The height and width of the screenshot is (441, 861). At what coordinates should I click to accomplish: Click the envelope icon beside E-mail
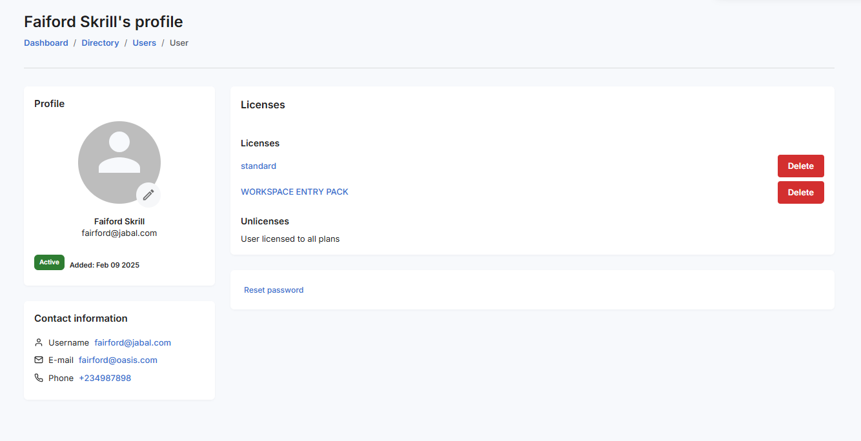point(39,360)
